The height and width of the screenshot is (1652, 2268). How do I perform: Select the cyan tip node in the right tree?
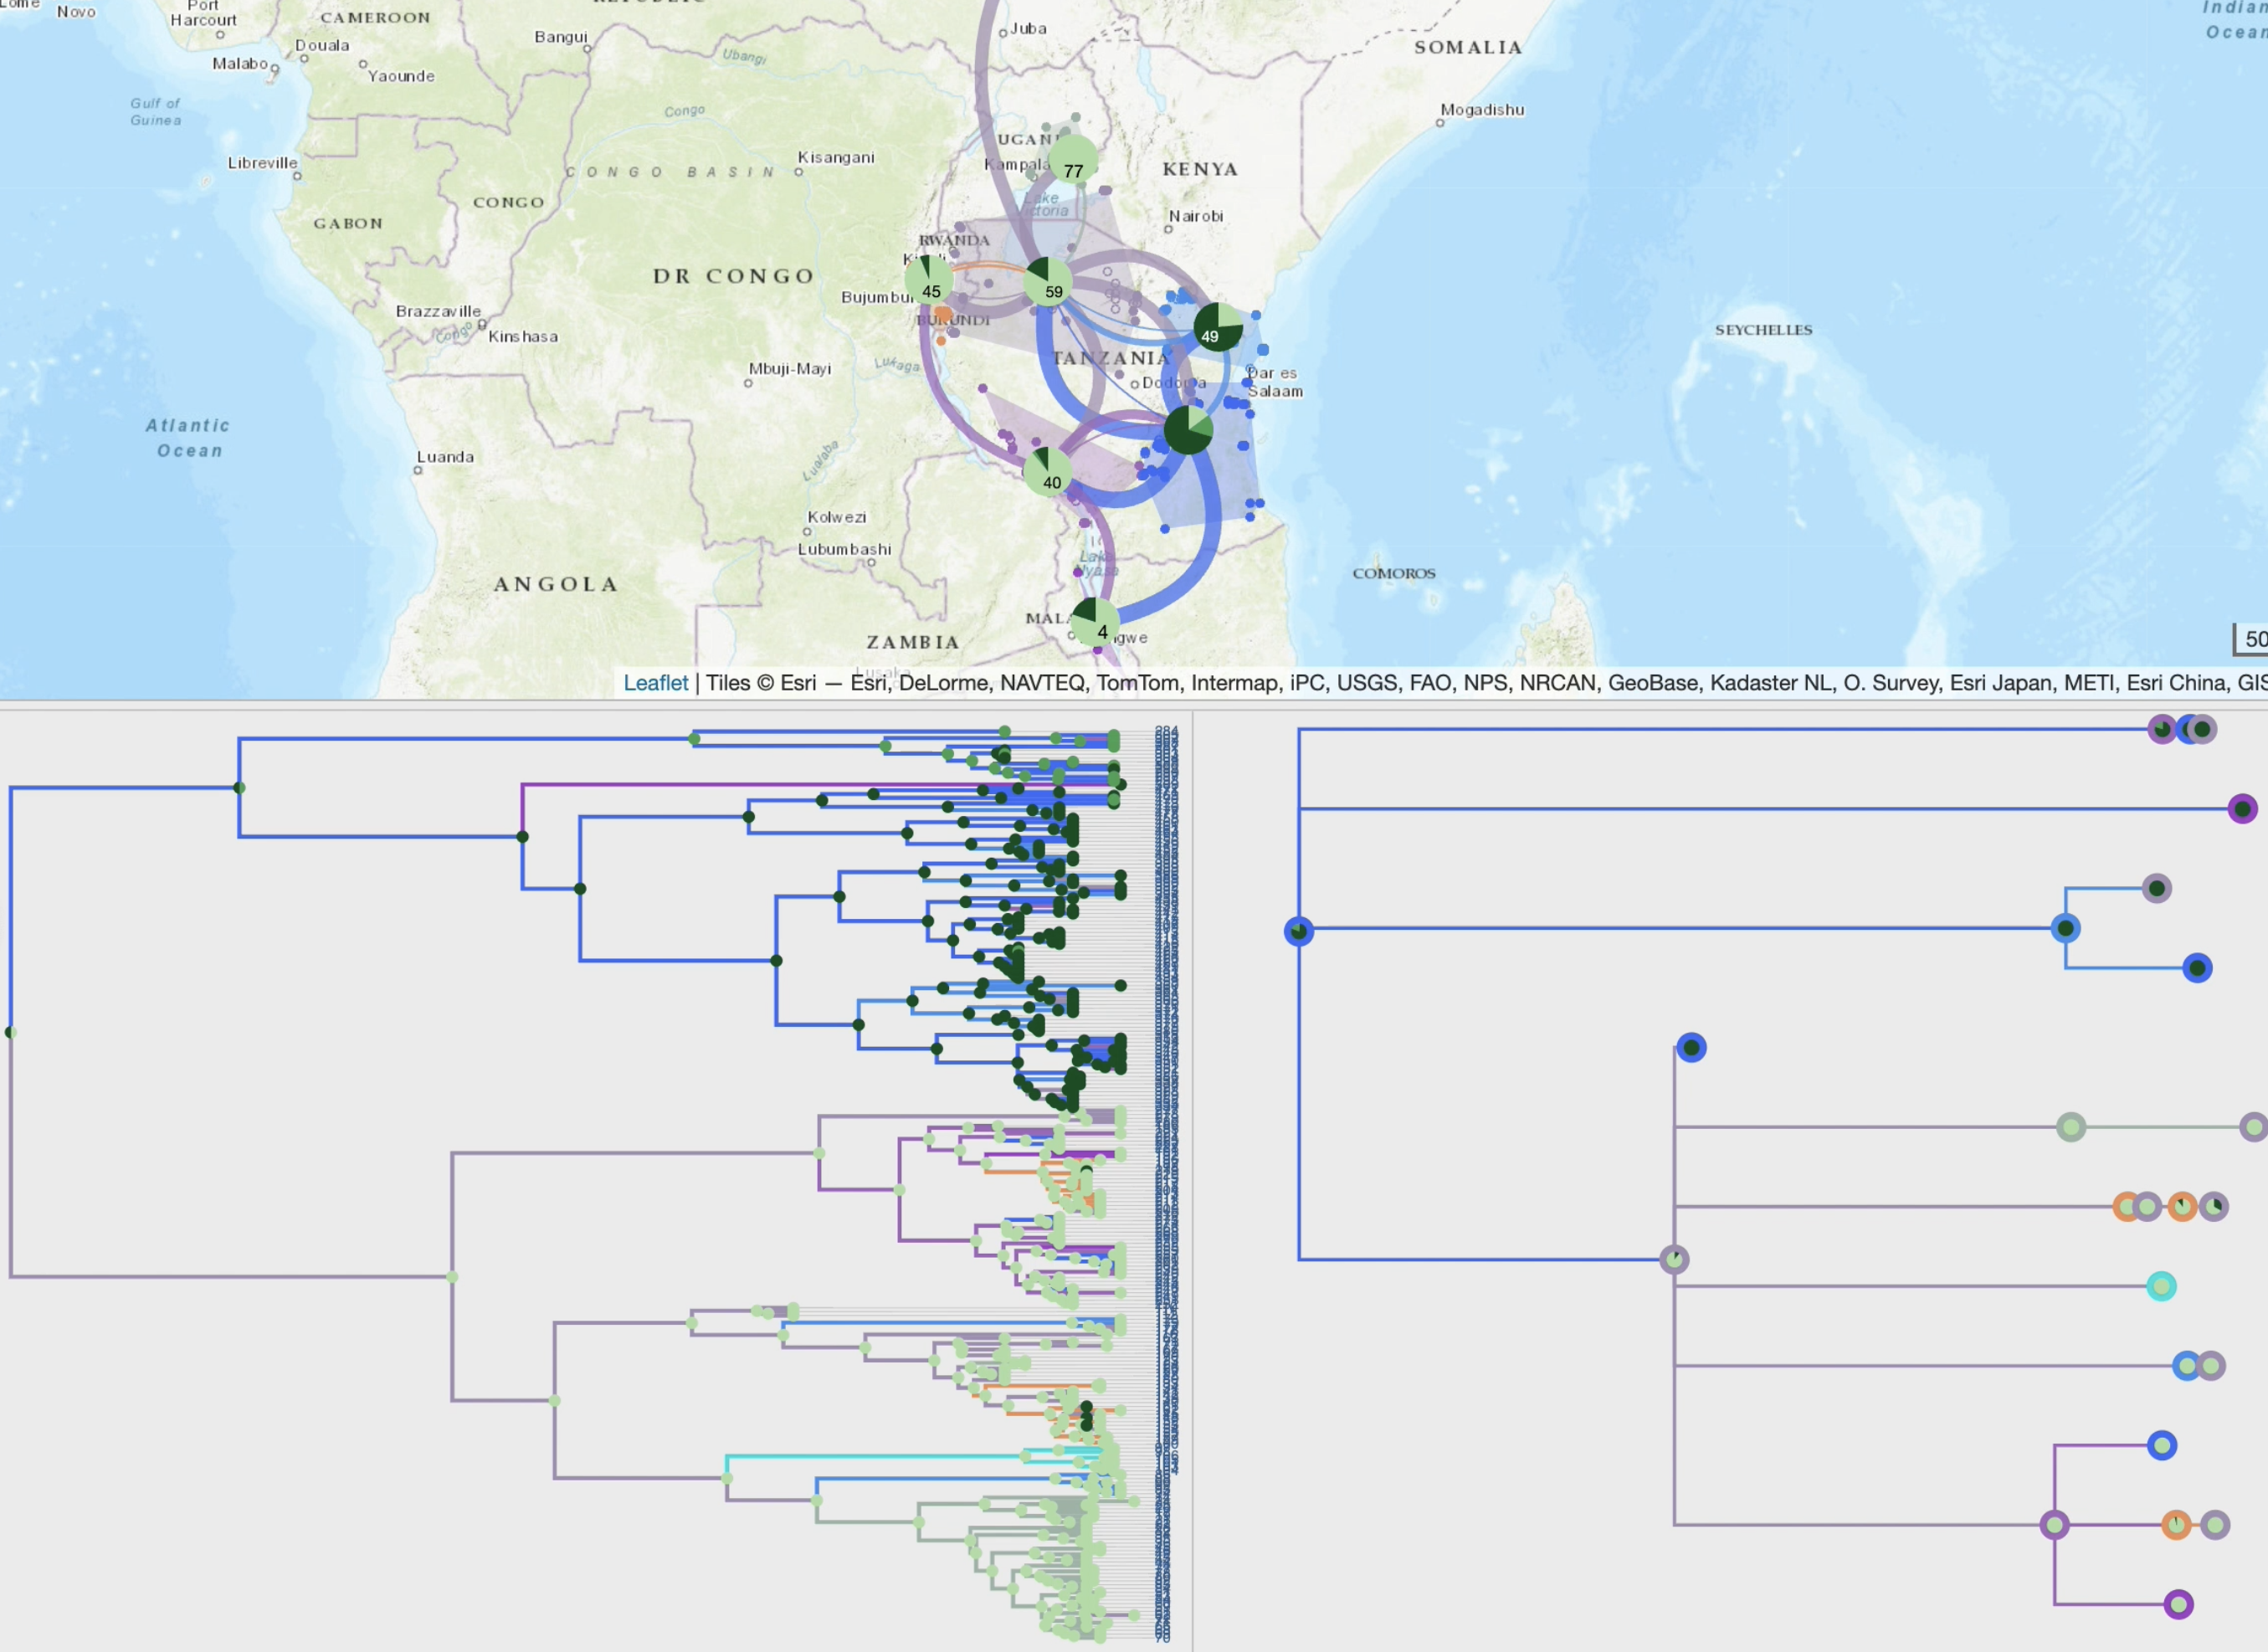click(x=2161, y=1286)
